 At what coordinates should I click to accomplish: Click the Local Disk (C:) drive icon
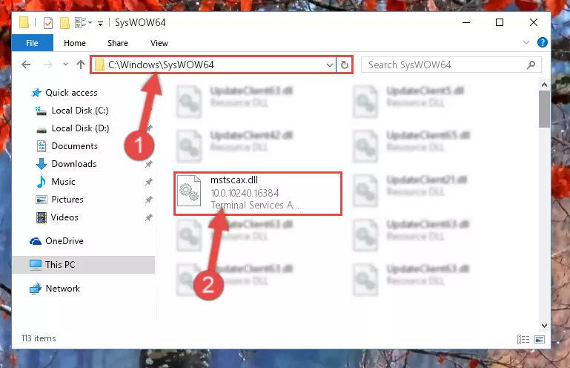pyautogui.click(x=41, y=111)
